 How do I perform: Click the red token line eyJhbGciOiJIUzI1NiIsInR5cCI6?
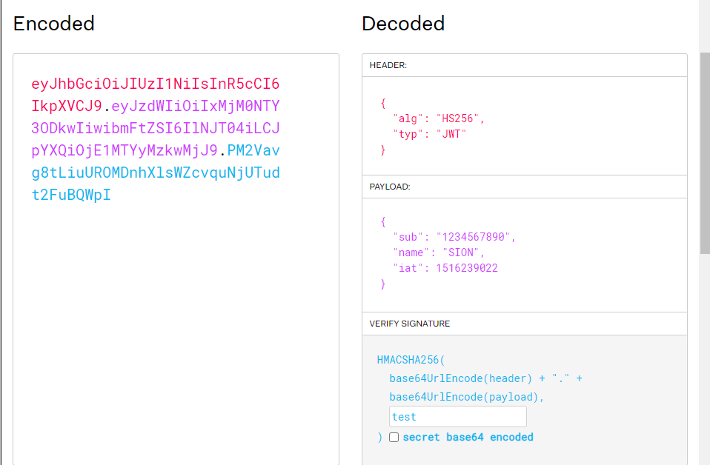pos(156,84)
